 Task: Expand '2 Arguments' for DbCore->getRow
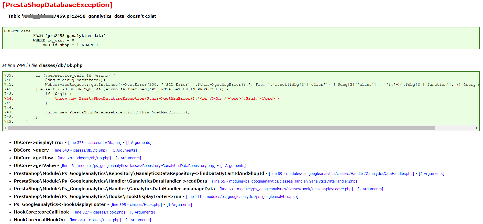coord(128,158)
